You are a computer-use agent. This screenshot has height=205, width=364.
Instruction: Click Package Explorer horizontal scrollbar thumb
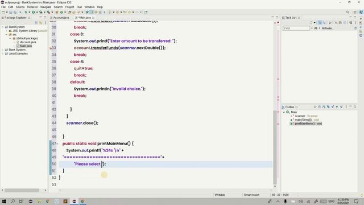tap(22, 190)
